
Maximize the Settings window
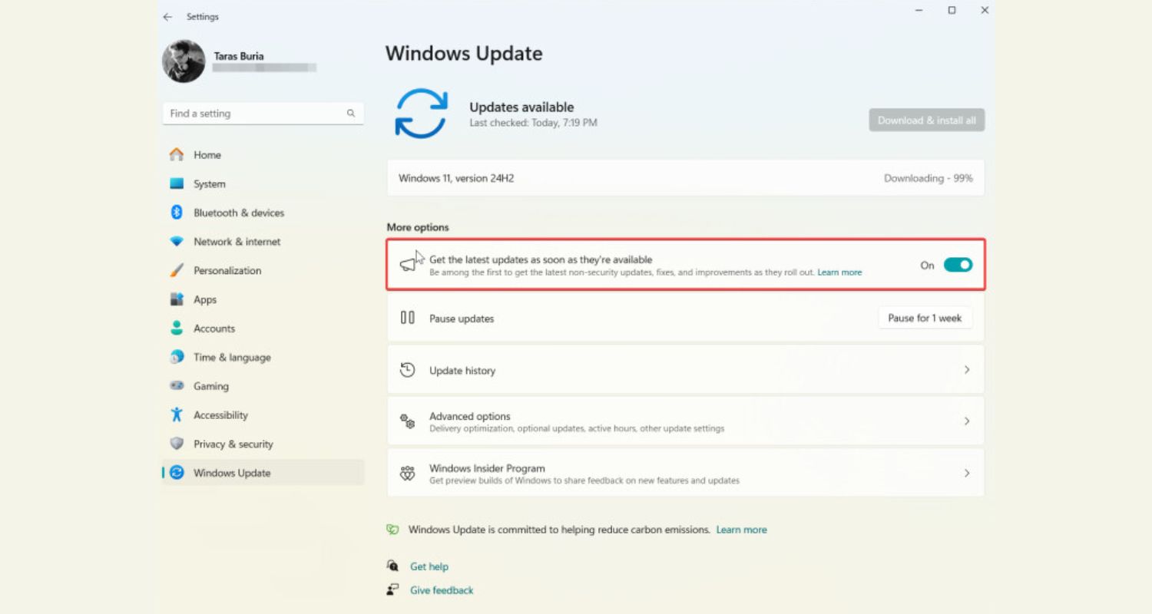pos(952,10)
